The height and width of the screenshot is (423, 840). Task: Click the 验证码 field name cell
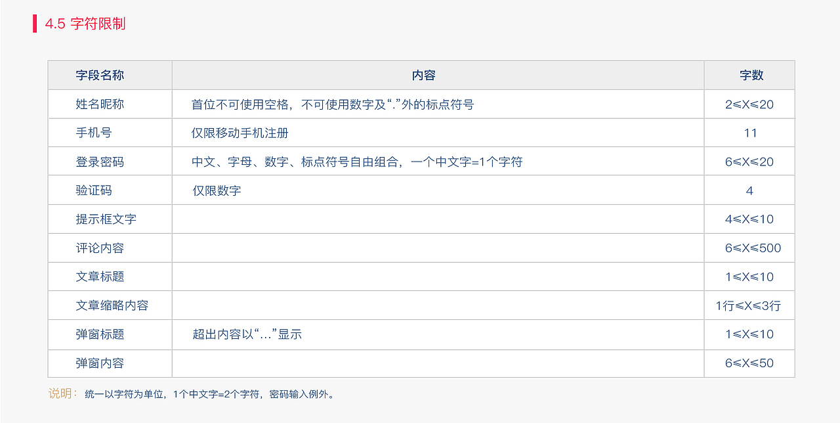[x=94, y=190]
